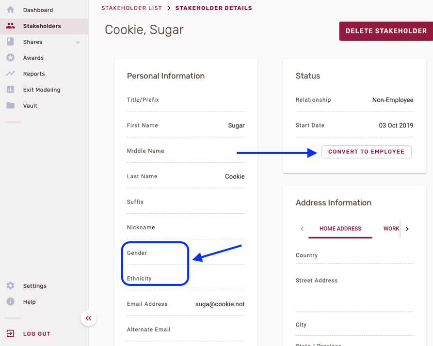This screenshot has width=433, height=346.
Task: Click Convert to Employee button
Action: tap(366, 152)
